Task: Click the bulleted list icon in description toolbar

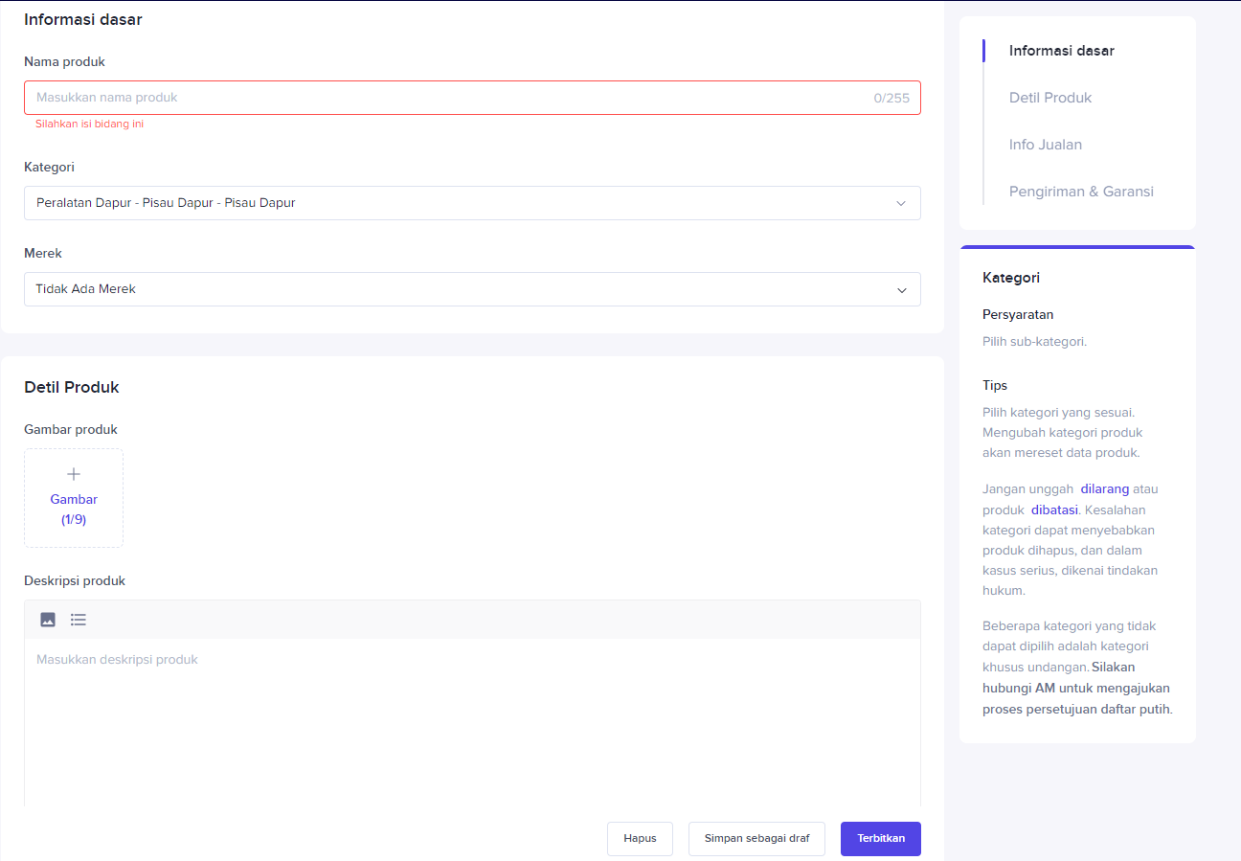Action: click(x=79, y=620)
